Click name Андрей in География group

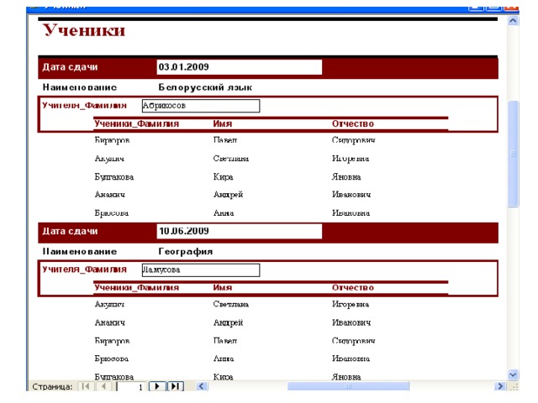[x=228, y=322]
